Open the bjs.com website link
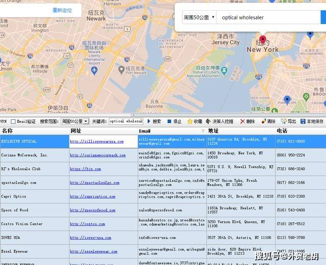Viewport: 326px width, 265px height. (x=86, y=169)
